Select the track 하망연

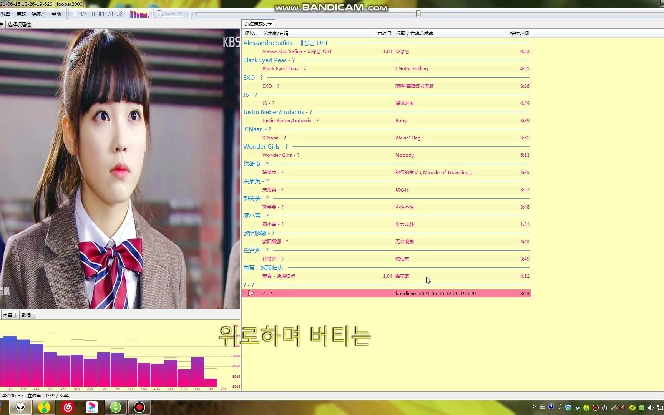(386, 51)
